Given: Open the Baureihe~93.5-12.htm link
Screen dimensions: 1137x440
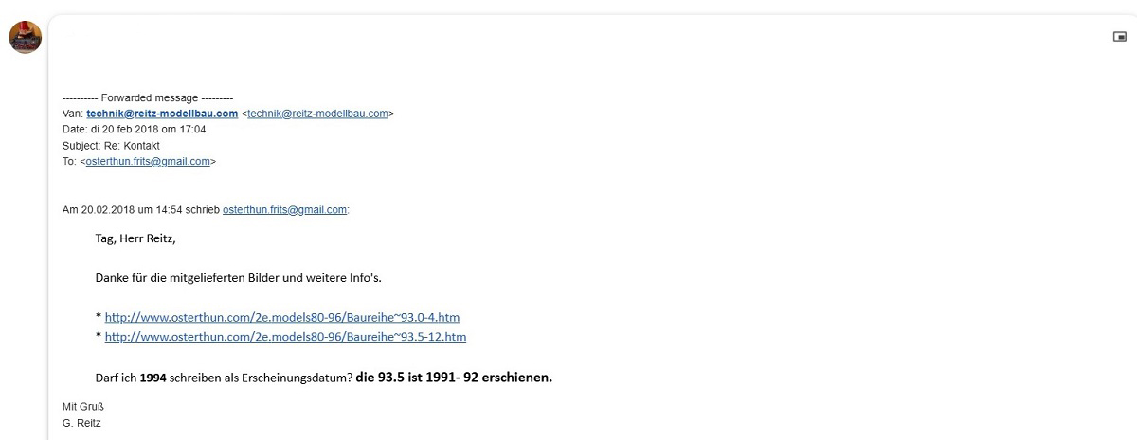Looking at the screenshot, I should click(285, 337).
